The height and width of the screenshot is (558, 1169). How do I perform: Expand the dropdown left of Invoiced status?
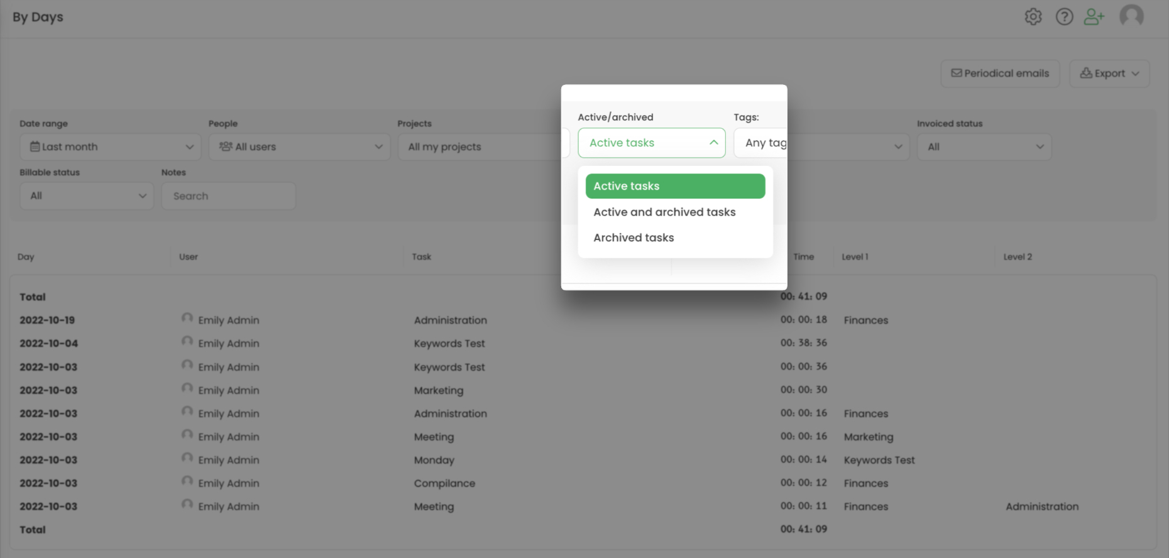[x=848, y=146]
